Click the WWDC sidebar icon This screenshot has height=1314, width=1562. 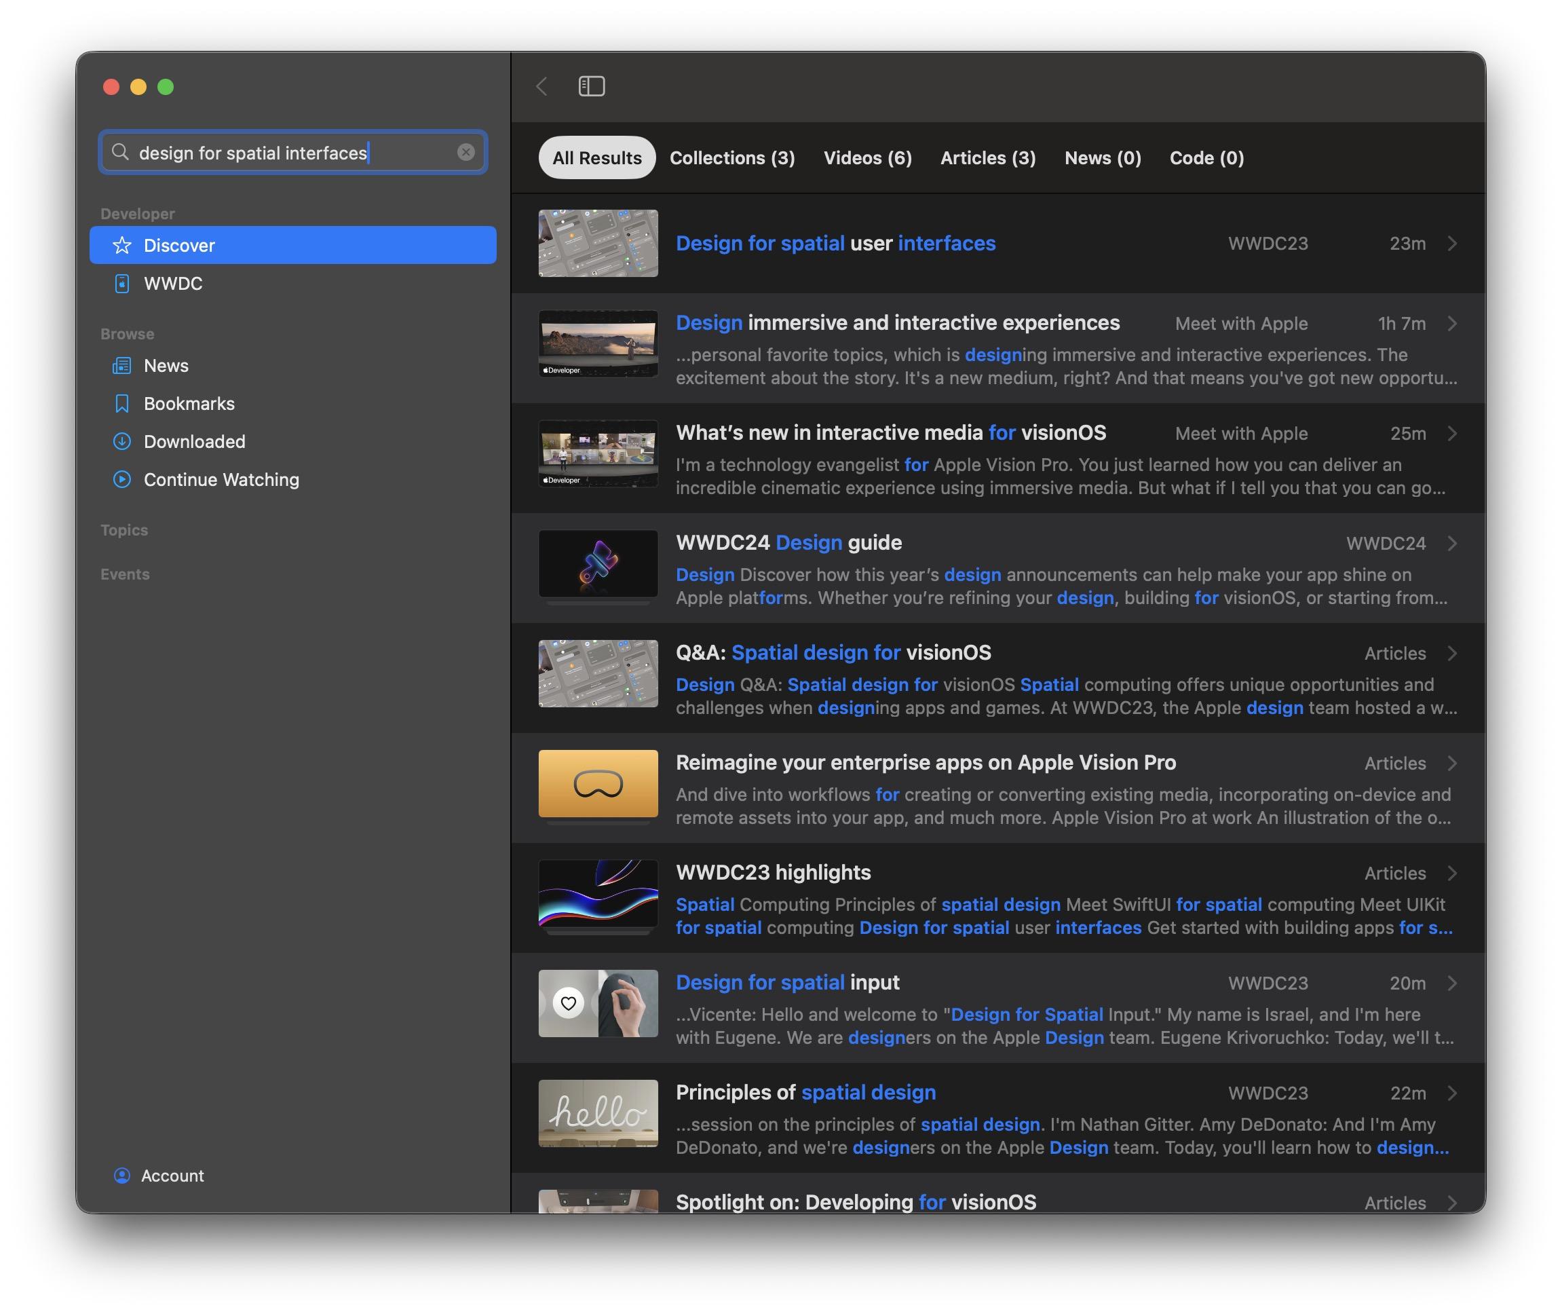122,283
